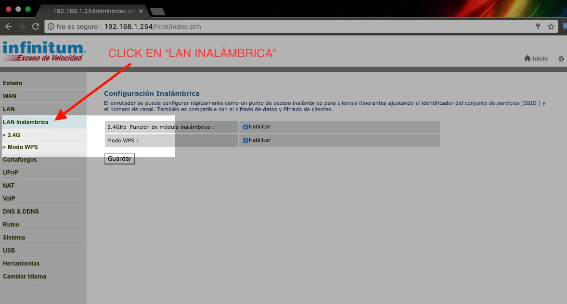Toggle the Modo WPS Habilitar checkbox

point(245,140)
